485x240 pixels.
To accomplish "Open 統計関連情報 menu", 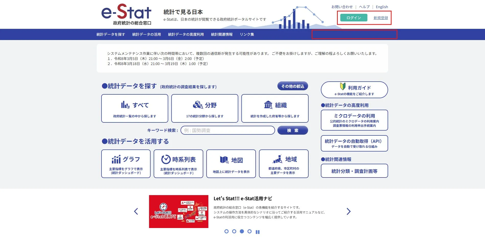I will pos(222,34).
